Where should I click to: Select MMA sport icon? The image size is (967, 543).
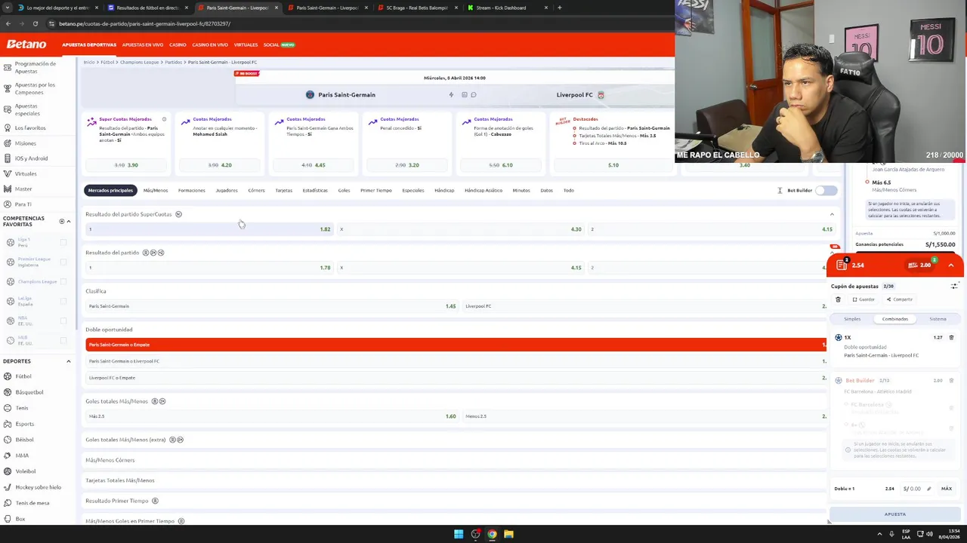tap(8, 456)
